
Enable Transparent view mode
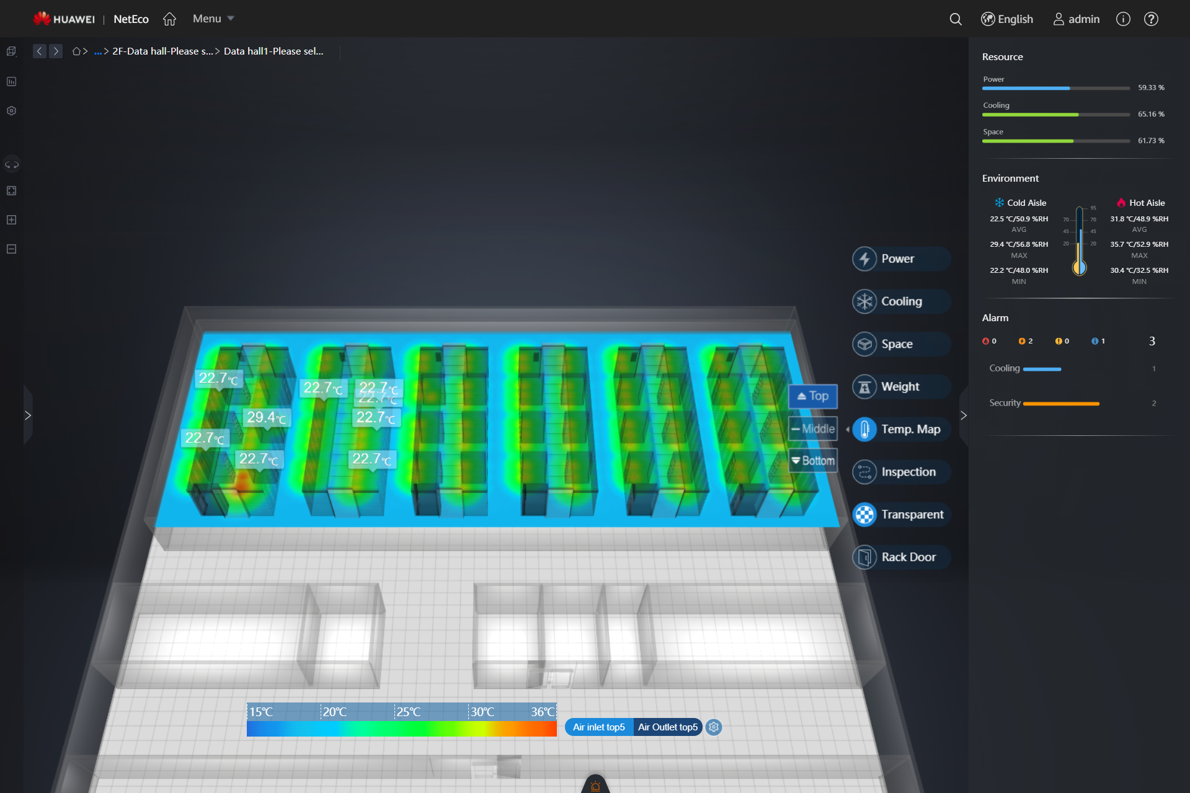coord(900,514)
